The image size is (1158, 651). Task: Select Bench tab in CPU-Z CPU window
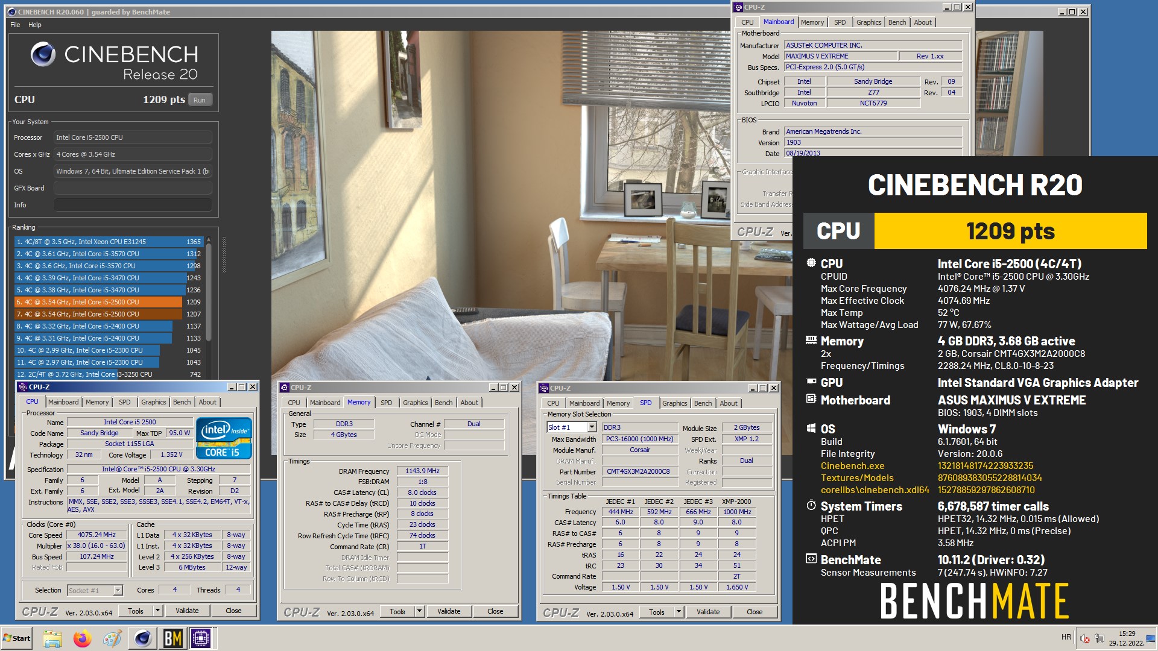pyautogui.click(x=182, y=402)
